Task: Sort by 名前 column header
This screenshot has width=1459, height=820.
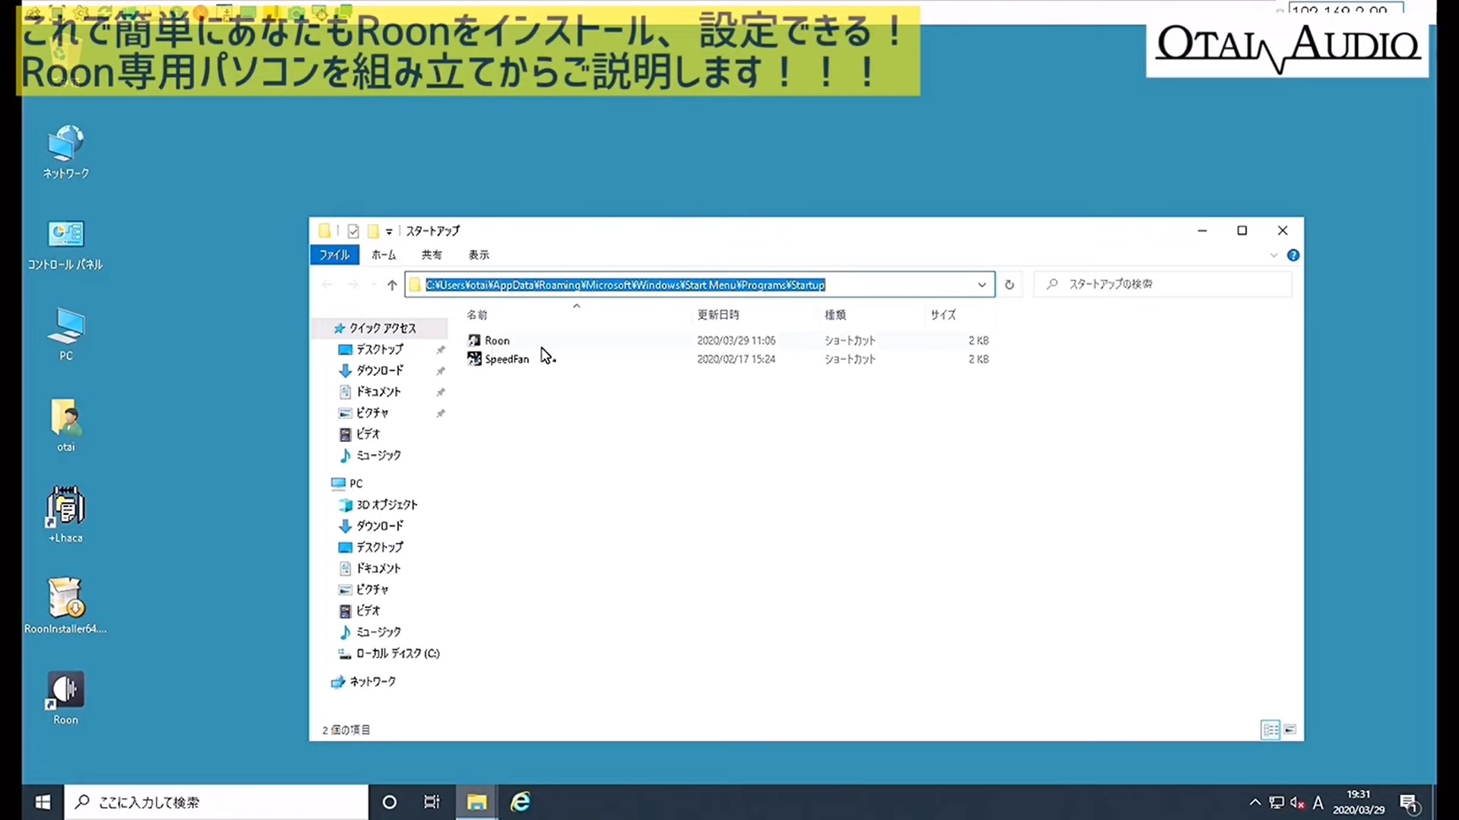Action: [x=477, y=314]
